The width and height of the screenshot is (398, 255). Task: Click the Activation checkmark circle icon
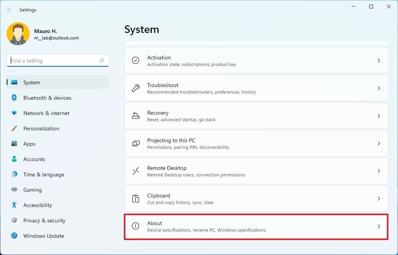pos(136,60)
